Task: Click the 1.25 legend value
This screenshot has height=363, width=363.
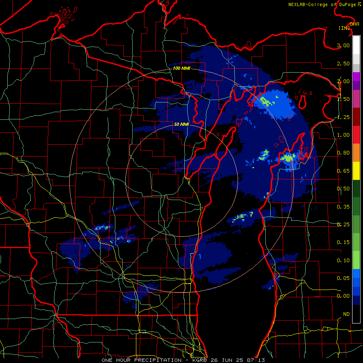Action: tap(343, 117)
